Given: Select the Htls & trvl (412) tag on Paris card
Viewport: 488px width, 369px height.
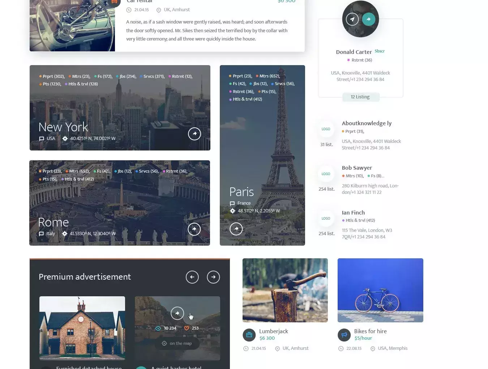Looking at the screenshot, I should (x=245, y=99).
